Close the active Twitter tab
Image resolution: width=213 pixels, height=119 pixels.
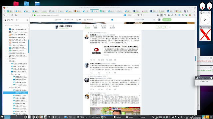[x=97, y=11]
